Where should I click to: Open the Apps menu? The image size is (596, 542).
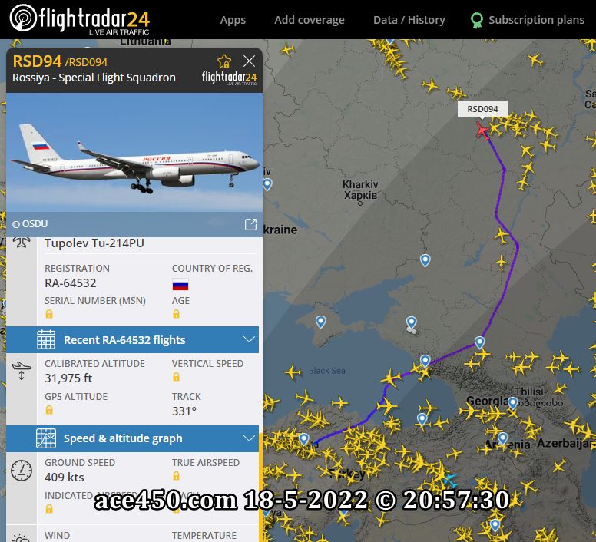pyautogui.click(x=233, y=20)
